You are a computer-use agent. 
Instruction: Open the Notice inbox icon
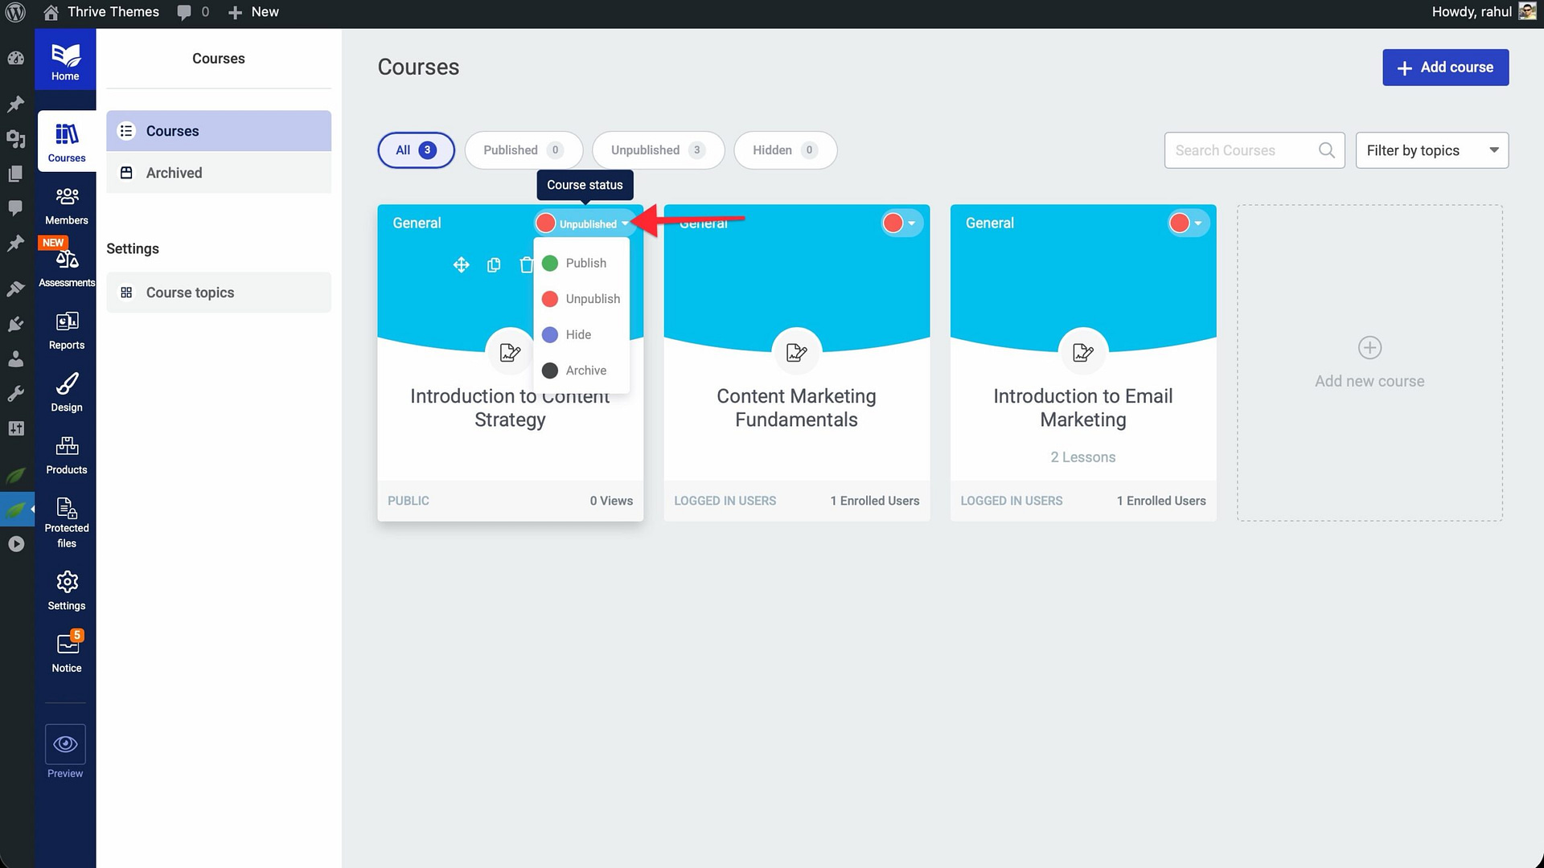(68, 644)
